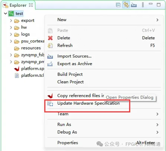The image size is (166, 151).
Task: Click the Import Sources icon
Action: [50, 56]
